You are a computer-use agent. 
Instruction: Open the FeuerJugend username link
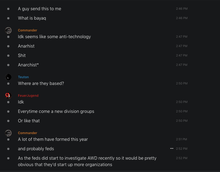(x=28, y=96)
